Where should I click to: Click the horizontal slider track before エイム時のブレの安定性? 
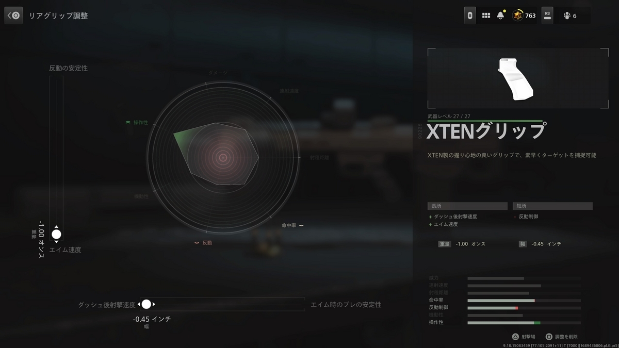[x=222, y=304]
